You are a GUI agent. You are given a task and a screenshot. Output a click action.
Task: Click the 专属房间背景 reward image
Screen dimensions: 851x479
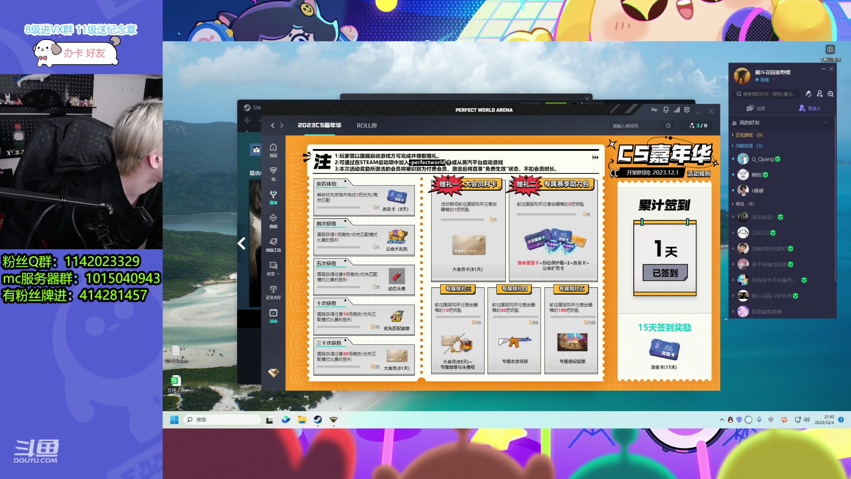572,342
